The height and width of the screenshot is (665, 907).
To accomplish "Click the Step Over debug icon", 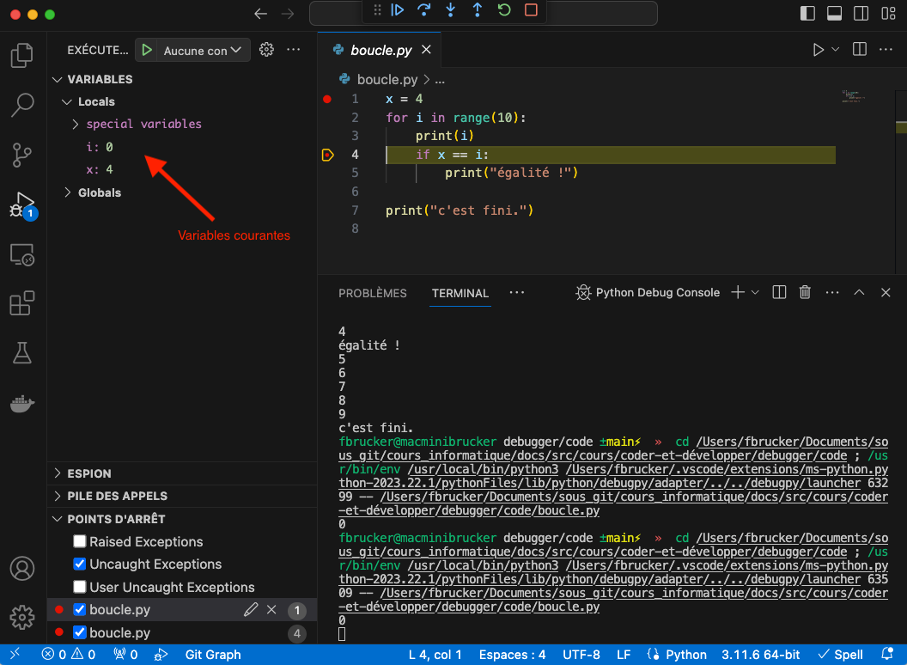I will click(x=423, y=10).
